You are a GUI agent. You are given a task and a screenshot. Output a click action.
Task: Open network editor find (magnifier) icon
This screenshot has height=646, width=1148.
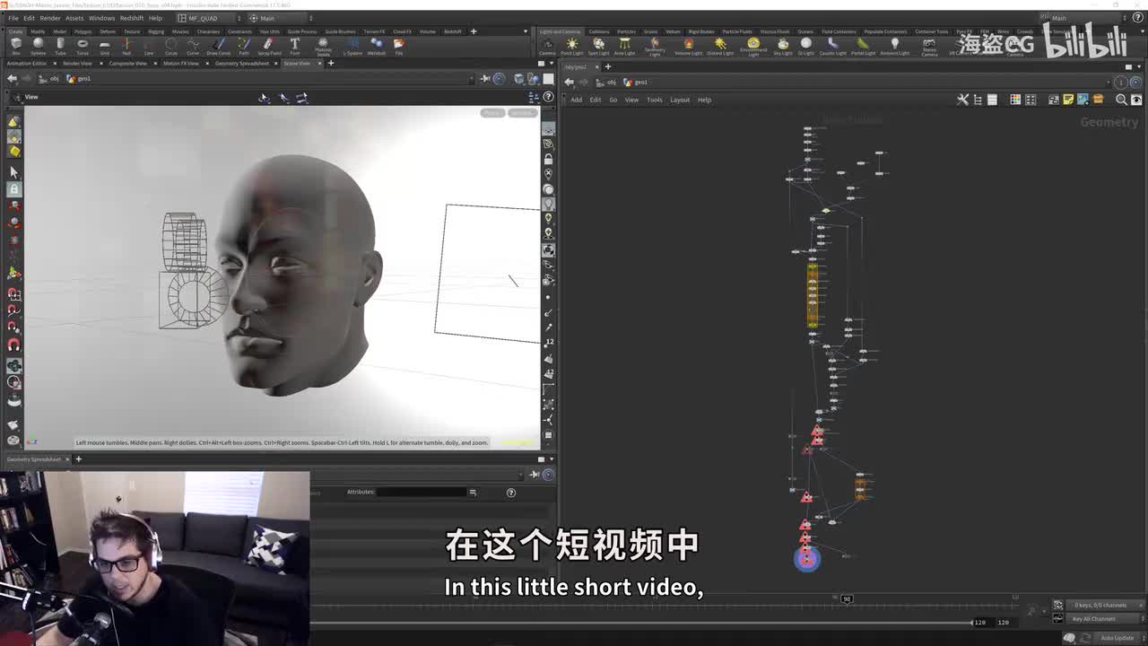click(x=1121, y=100)
